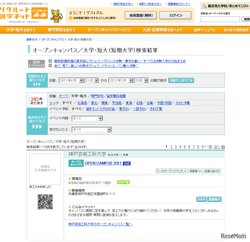The width and height of the screenshot is (250, 242).
Task: Open the 学びたいこと dropdown
Action: pos(92,129)
